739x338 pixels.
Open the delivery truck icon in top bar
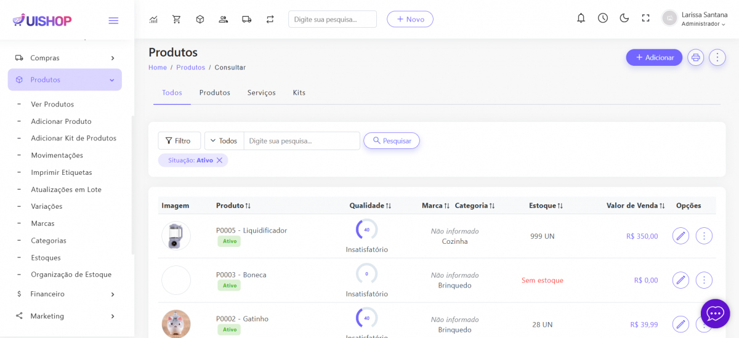[x=246, y=19]
